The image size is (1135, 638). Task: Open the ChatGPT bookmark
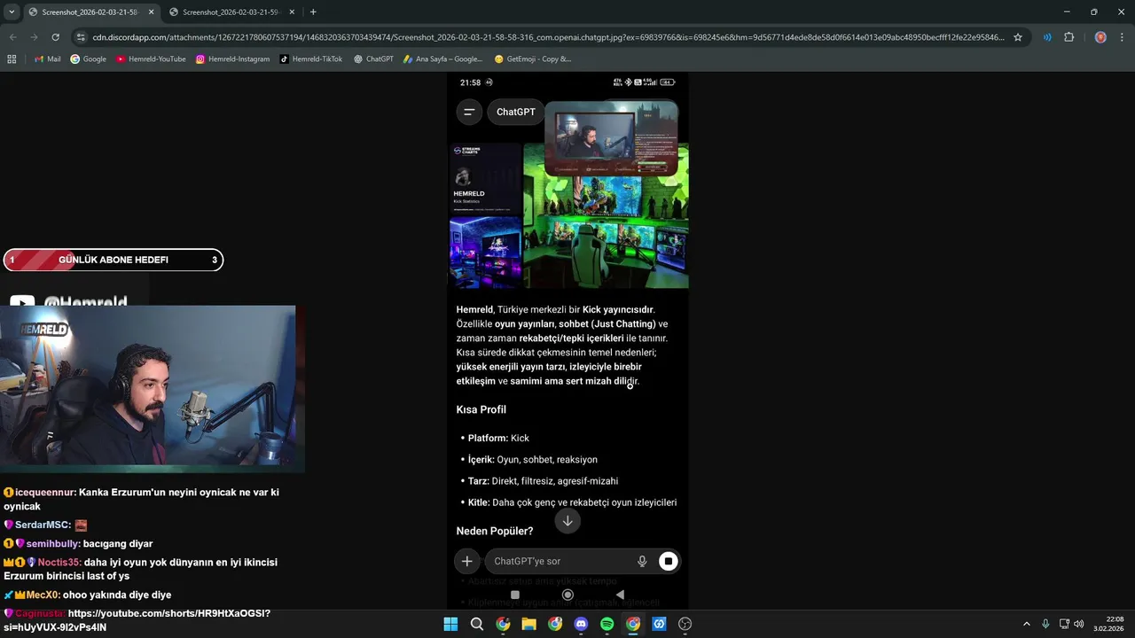(x=373, y=59)
